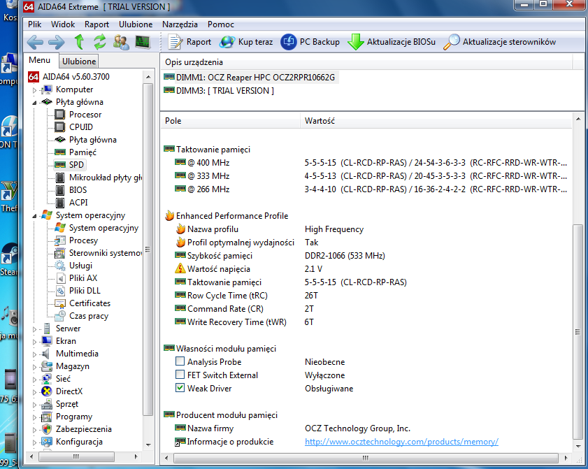
Task: Click the tree pane vertical scrollbar thumb
Action: (x=148, y=250)
